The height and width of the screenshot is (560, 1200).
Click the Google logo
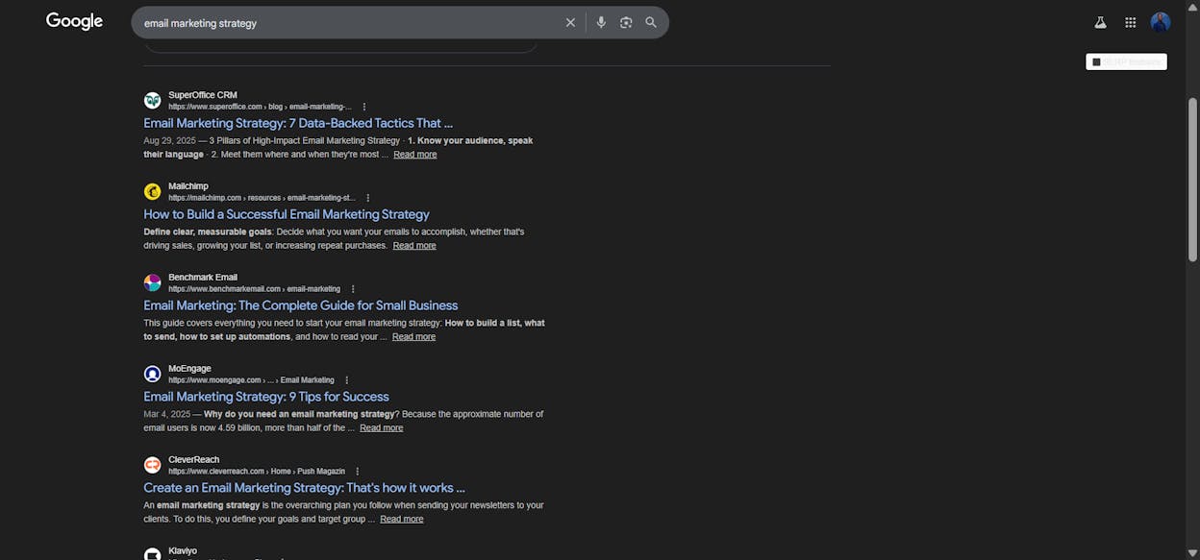coord(74,21)
